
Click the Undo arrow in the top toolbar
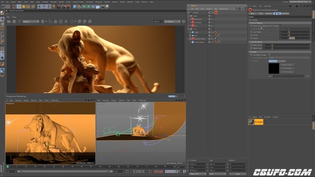coord(3,6)
